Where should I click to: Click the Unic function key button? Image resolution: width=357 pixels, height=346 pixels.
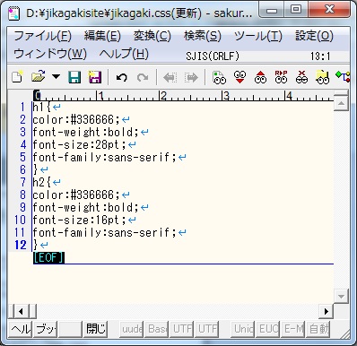point(243,329)
